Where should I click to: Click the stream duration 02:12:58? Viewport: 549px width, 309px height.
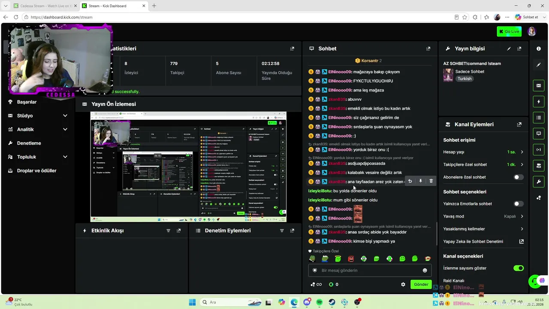click(x=271, y=64)
